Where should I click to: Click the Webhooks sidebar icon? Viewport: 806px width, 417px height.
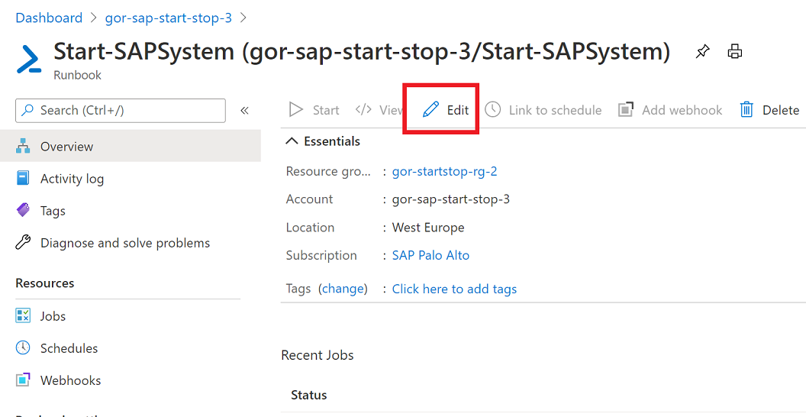pyautogui.click(x=23, y=380)
